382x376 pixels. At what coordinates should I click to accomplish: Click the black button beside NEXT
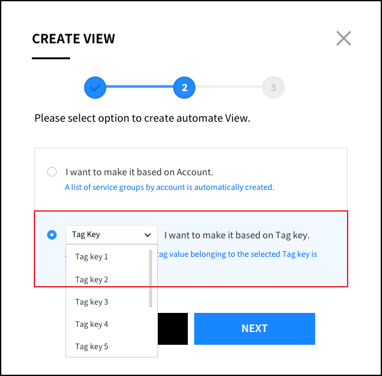tap(173, 328)
